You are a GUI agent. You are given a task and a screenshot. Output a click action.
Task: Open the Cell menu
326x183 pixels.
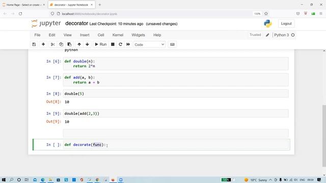[101, 35]
